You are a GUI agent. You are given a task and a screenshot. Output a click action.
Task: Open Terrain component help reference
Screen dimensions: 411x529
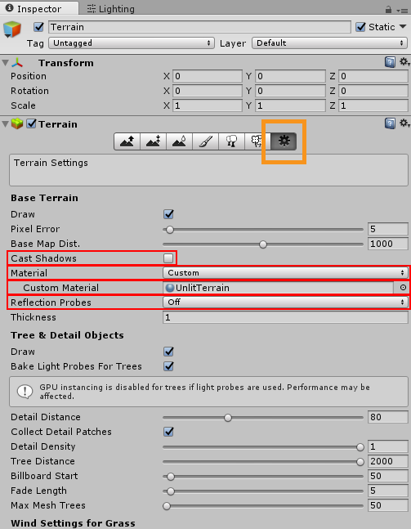pyautogui.click(x=390, y=123)
